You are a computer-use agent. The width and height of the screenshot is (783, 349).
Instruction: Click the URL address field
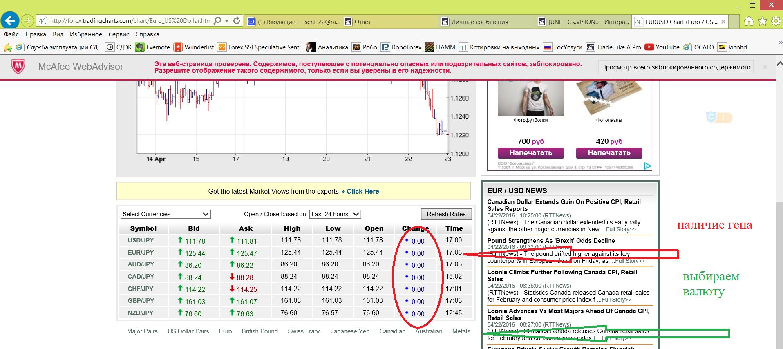click(x=130, y=20)
